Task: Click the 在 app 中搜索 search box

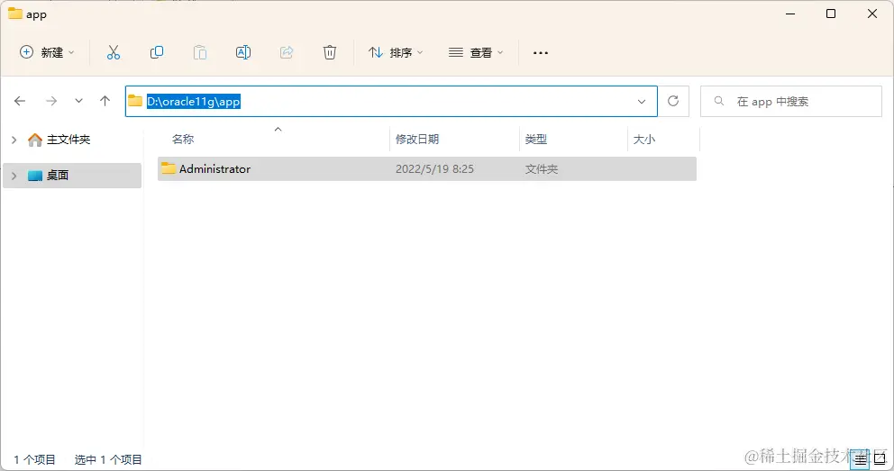Action: coord(790,102)
